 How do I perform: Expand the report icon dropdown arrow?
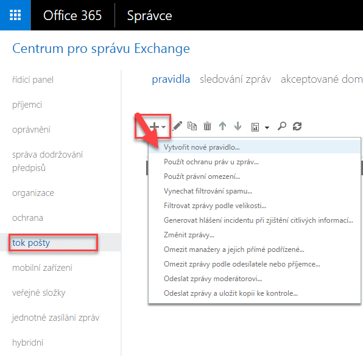pos(267,127)
